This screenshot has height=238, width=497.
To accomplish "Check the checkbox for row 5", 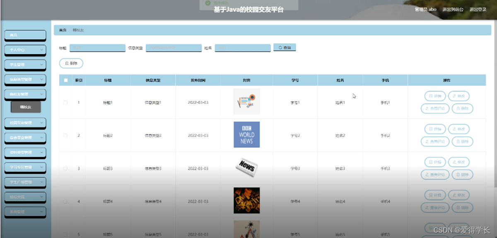I will click(x=65, y=234).
